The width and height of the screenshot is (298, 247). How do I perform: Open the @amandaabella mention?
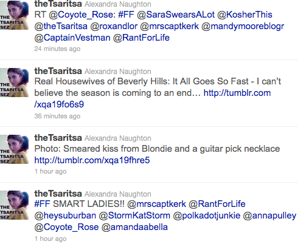pos(134,227)
